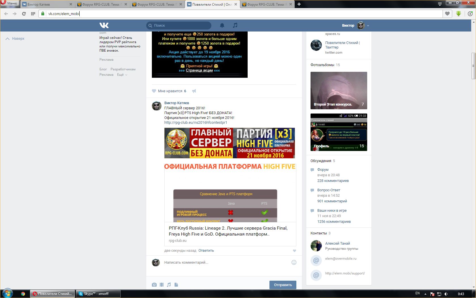476x298 pixels.
Task: Open Повелители Стихий Твиттер link
Action: [x=343, y=45]
